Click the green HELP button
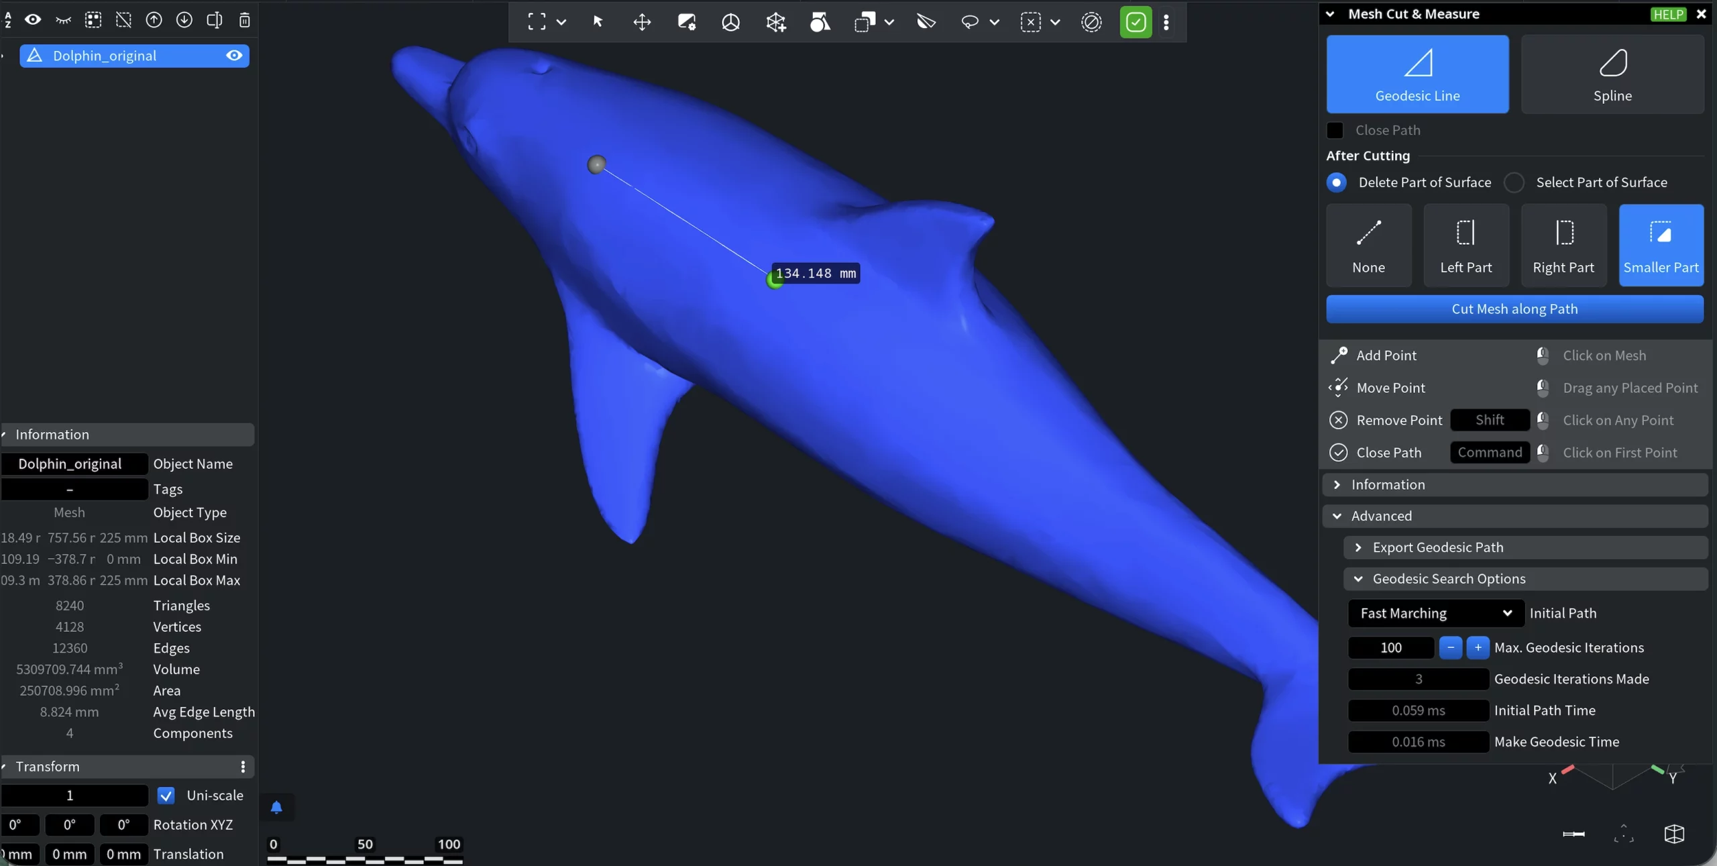This screenshot has height=866, width=1717. (1667, 14)
